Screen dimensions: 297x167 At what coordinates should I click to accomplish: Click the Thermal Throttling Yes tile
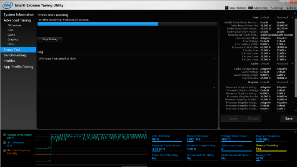[271, 148]
